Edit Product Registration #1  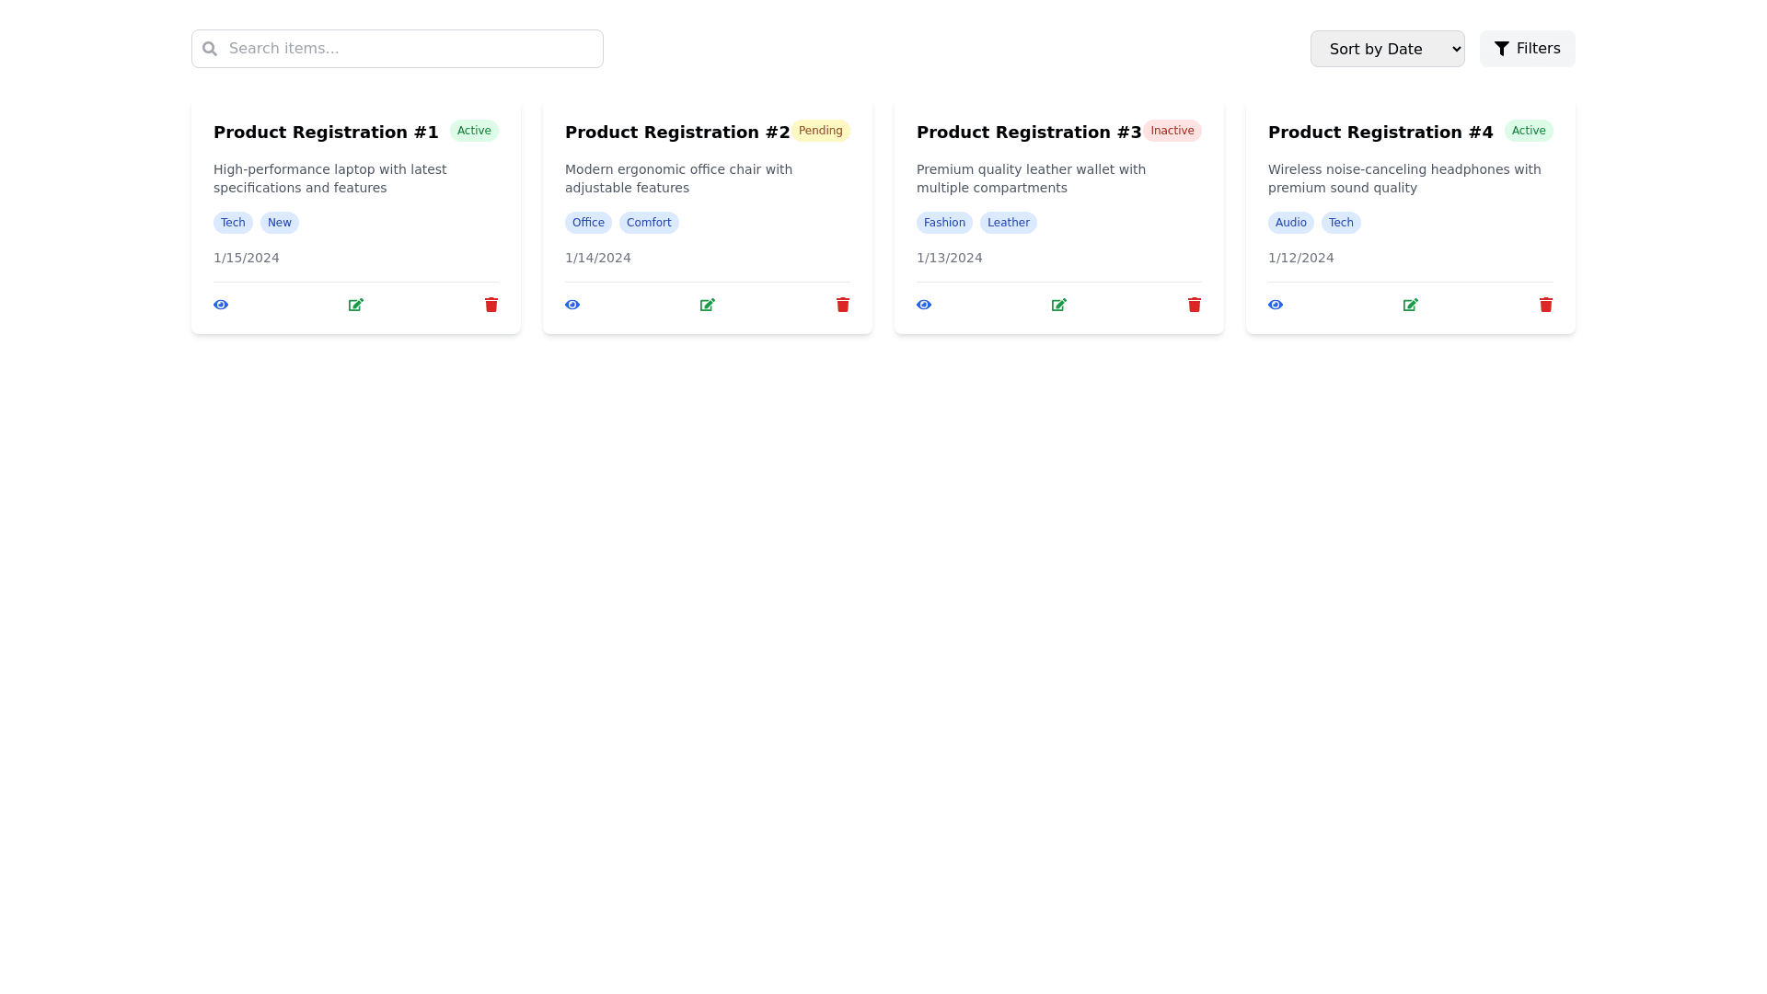[x=355, y=305]
